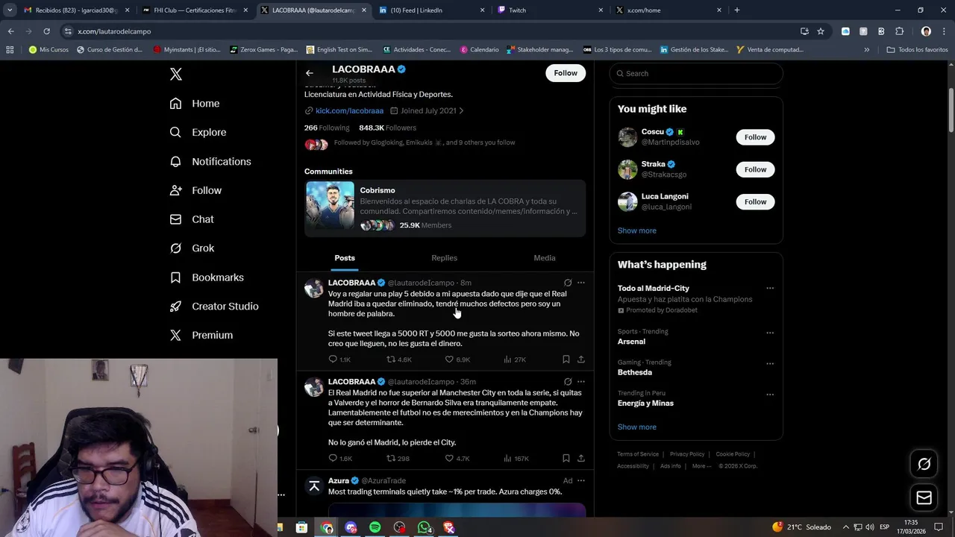Open the Chat sidebar item
The height and width of the screenshot is (537, 955).
pyautogui.click(x=192, y=219)
